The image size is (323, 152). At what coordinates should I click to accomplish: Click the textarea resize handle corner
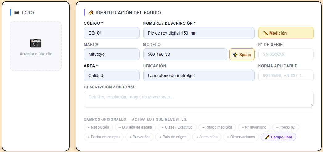click(x=312, y=106)
